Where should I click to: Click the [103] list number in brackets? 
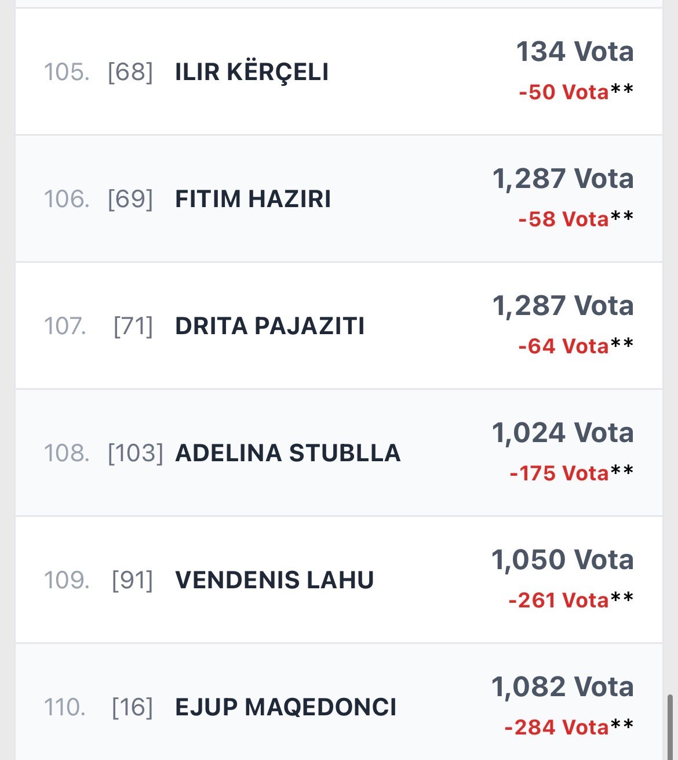point(136,453)
